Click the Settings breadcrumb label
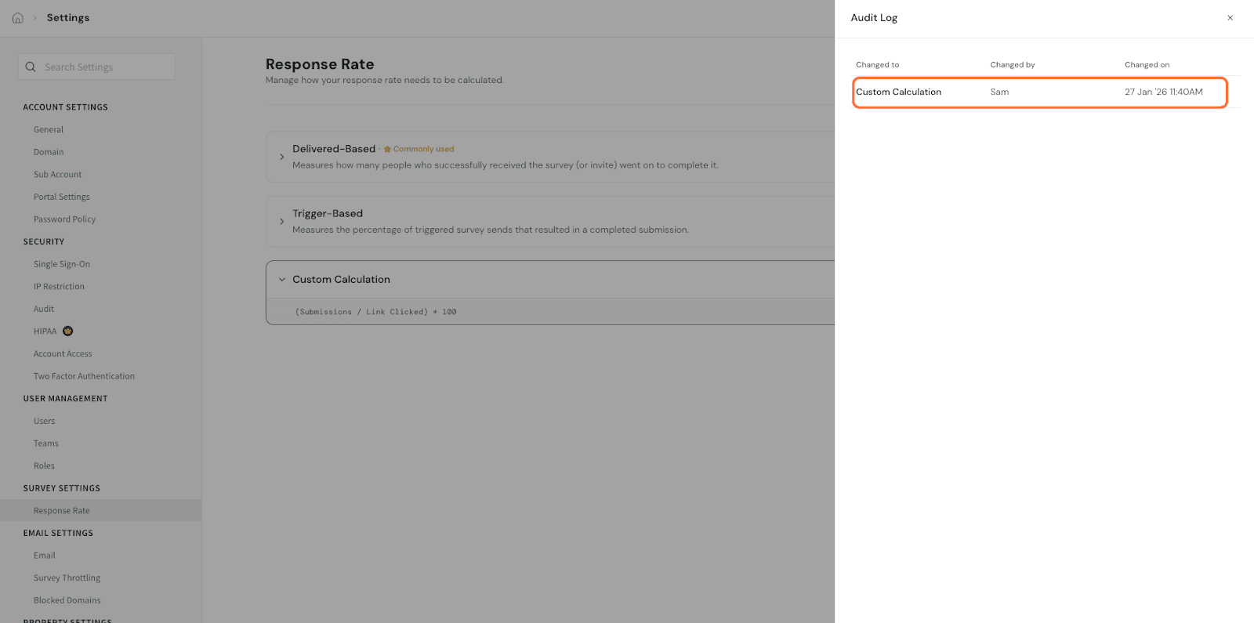 coord(68,18)
